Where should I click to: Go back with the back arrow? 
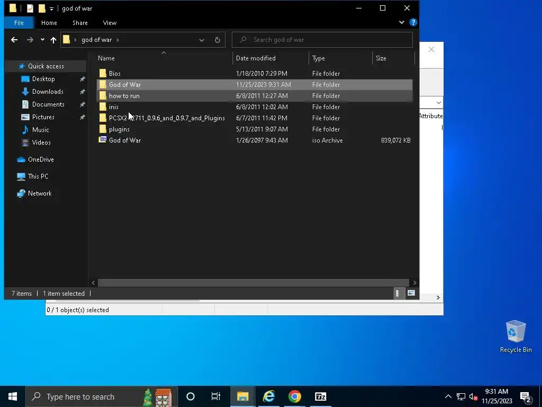[14, 40]
